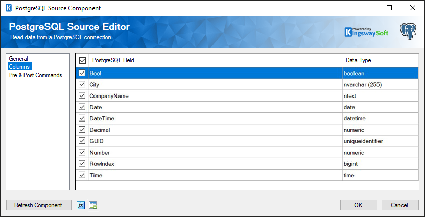Click the KingswaySoft logo
The image size is (425, 217).
click(x=366, y=32)
